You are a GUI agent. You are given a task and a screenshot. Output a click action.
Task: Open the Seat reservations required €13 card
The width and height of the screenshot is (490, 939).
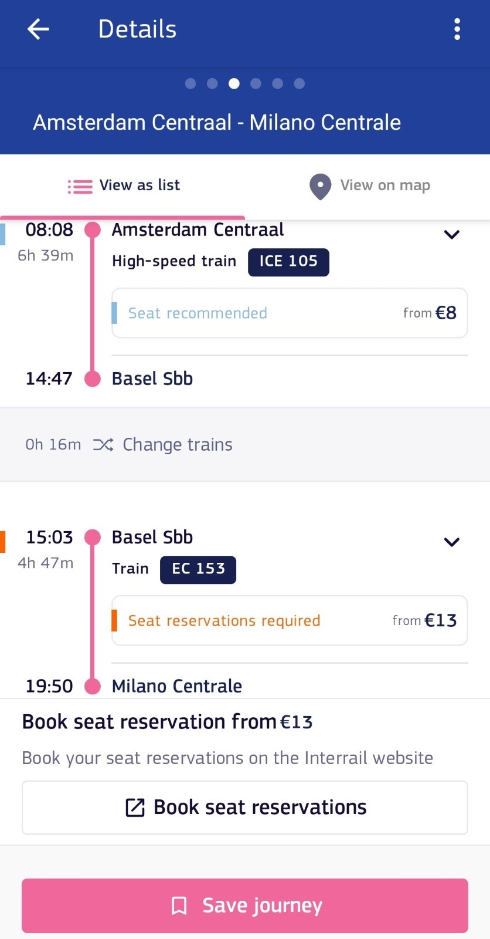click(290, 620)
